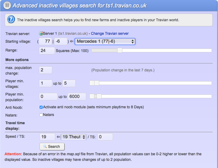Click the Squares (Max: 100) label
Viewport: 218px width, 168px height.
coord(72,51)
